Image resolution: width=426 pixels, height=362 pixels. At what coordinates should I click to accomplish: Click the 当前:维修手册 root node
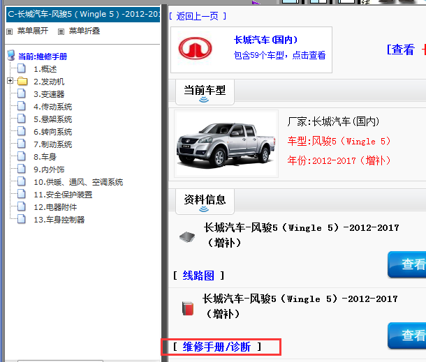click(43, 56)
